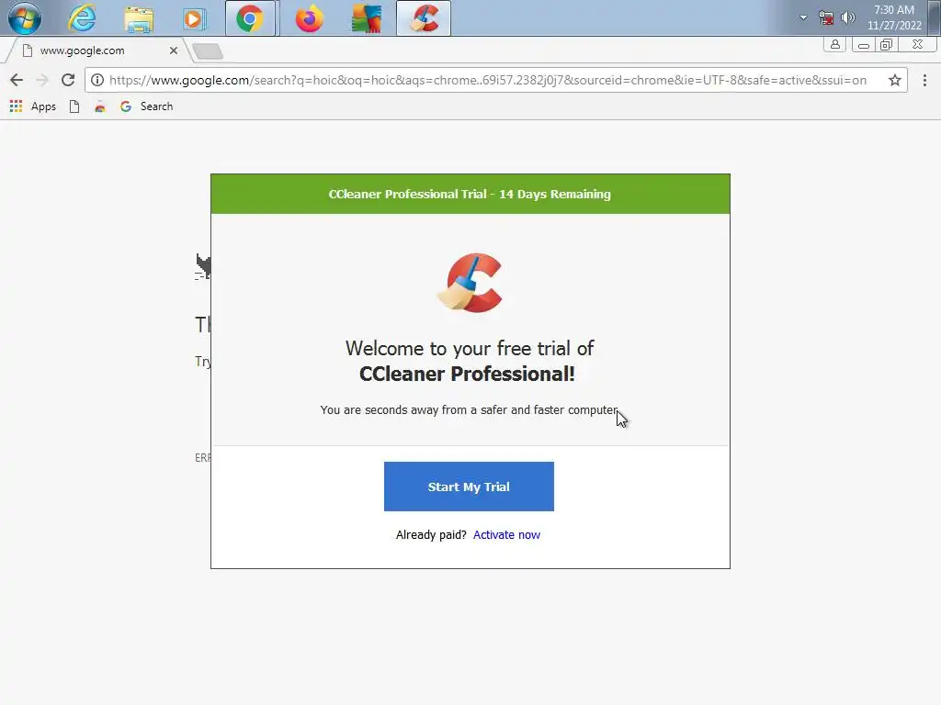Open the CCleaner bookmark icon in bookmarks bar

pos(99,106)
